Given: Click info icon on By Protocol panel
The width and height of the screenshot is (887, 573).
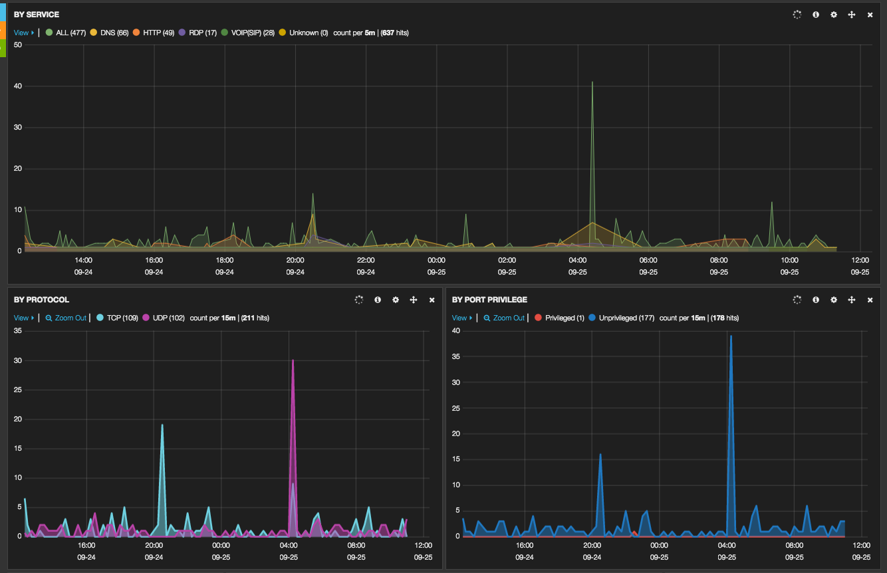Looking at the screenshot, I should [377, 300].
